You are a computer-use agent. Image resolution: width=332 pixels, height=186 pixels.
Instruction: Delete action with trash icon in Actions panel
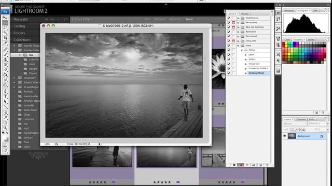point(267,165)
